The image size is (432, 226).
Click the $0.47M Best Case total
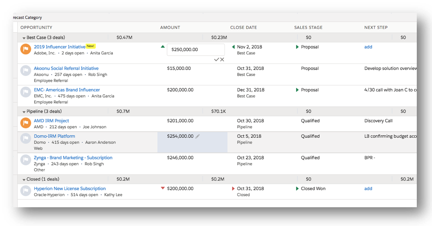pos(124,38)
